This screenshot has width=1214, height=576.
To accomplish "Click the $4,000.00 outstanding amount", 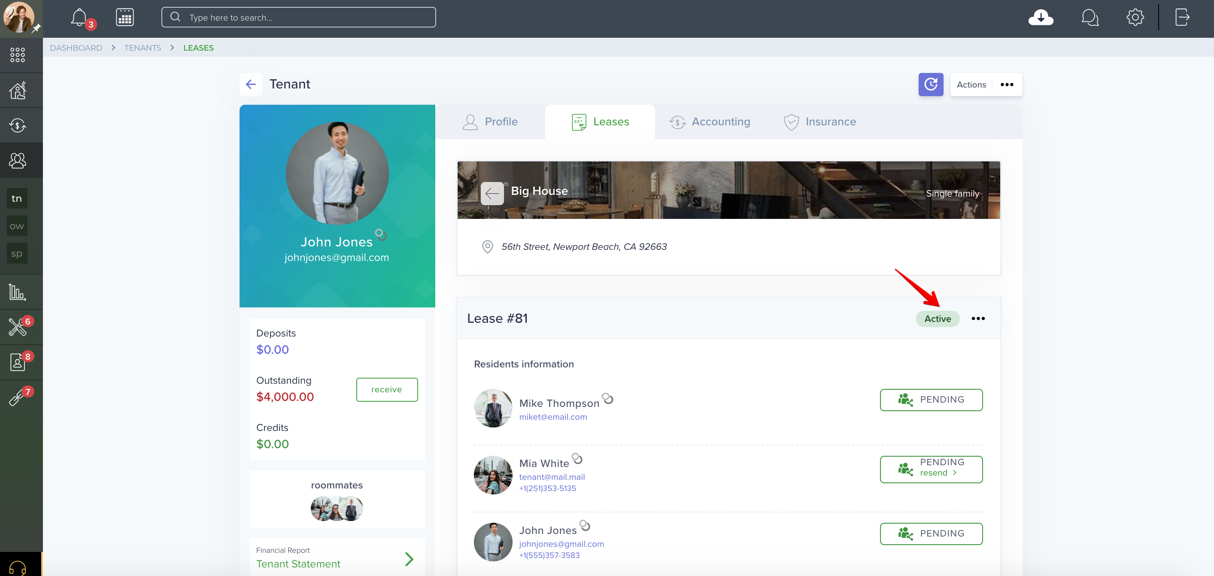I will 285,397.
